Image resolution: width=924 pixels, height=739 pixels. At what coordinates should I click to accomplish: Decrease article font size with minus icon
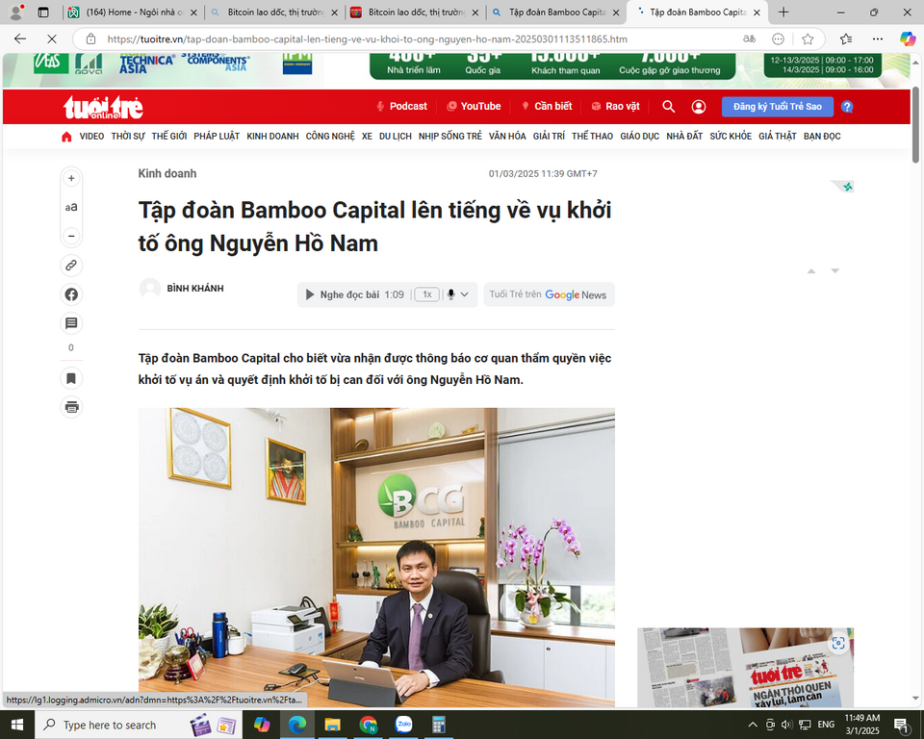coord(71,236)
